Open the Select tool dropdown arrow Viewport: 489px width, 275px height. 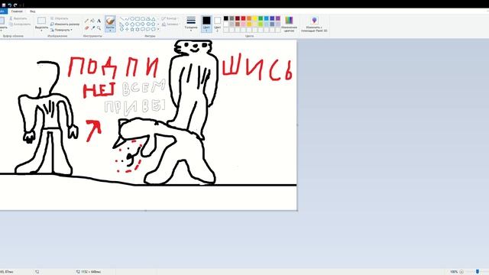tap(41, 31)
